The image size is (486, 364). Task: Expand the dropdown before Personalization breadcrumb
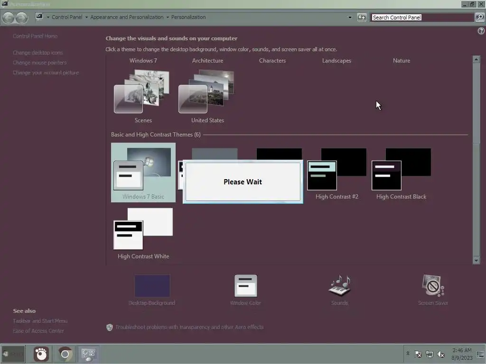point(168,18)
